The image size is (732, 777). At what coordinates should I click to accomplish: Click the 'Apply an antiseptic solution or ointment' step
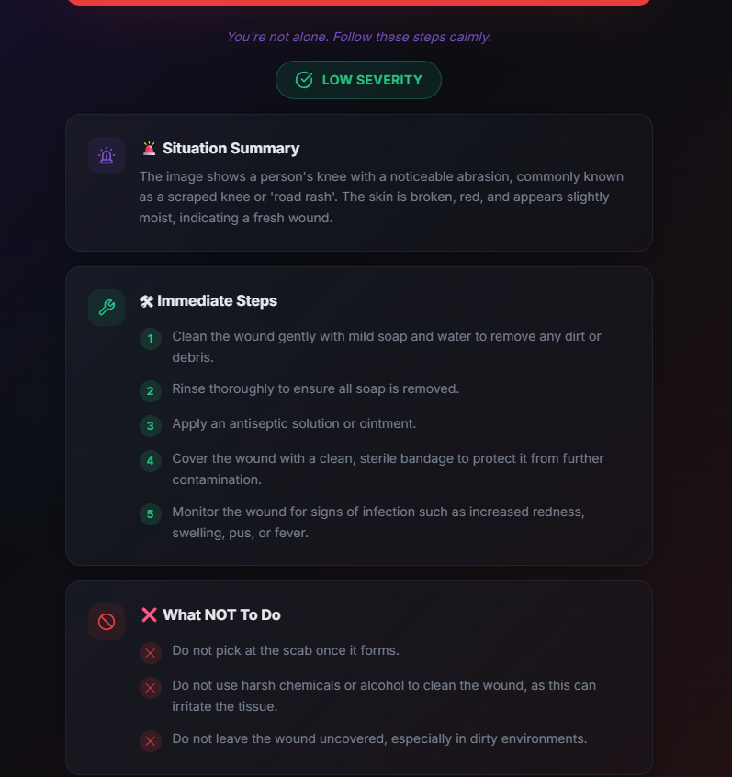pyautogui.click(x=294, y=423)
